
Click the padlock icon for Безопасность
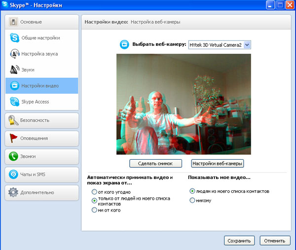(13, 120)
